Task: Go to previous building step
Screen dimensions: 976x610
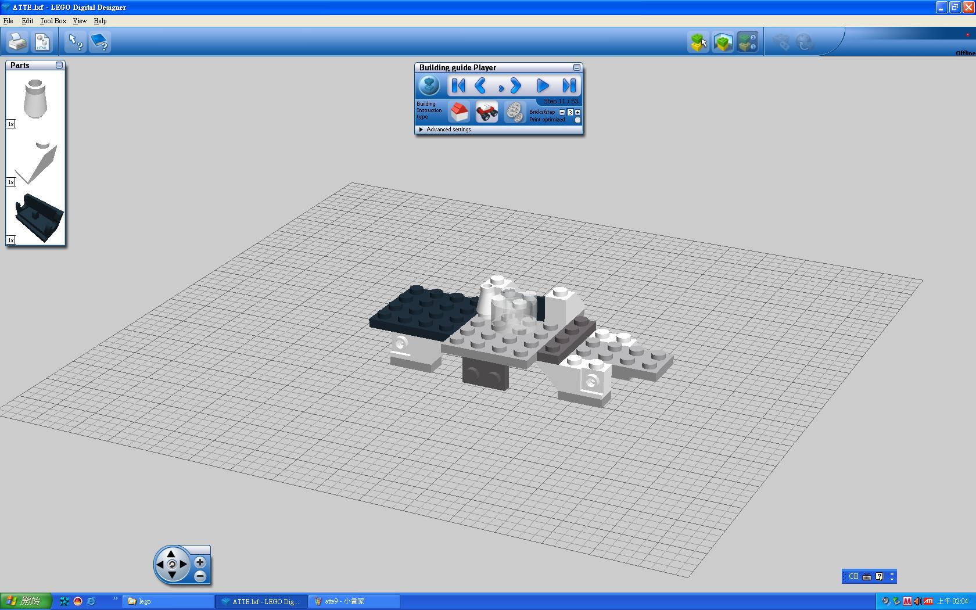Action: (x=480, y=86)
